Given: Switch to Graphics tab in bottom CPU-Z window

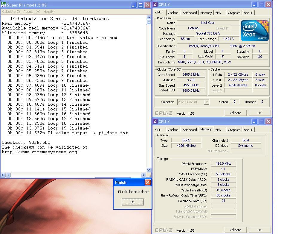Looking at the screenshot, I should click(234, 130).
